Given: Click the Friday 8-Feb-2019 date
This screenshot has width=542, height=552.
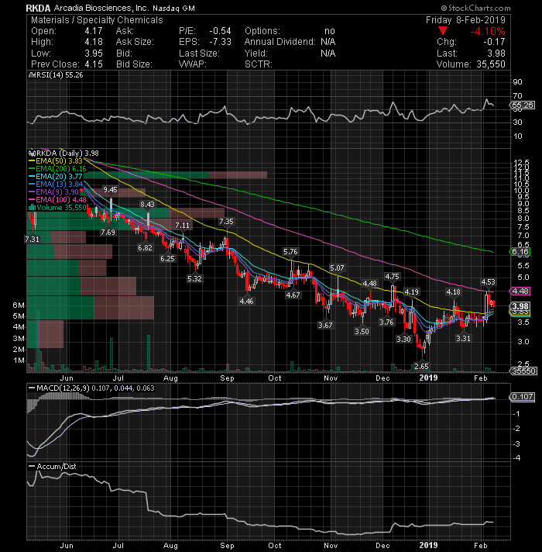Looking at the screenshot, I should [x=465, y=20].
